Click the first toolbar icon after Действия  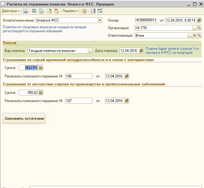26,11
